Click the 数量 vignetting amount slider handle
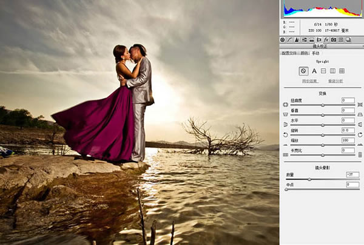Image resolution: width=364 pixels, height=245 pixels. 309,180
